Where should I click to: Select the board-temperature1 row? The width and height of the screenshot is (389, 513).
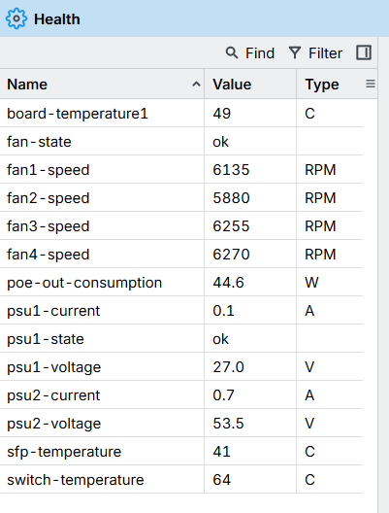181,114
